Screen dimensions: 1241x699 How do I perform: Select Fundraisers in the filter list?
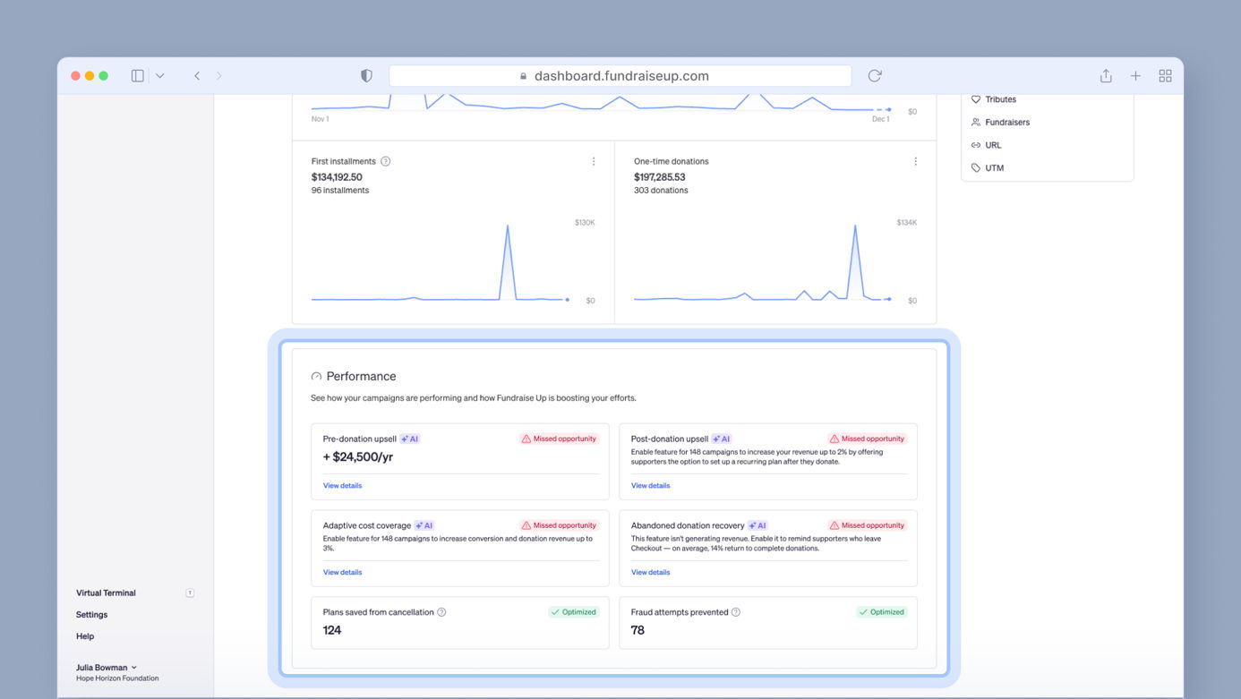tap(1006, 123)
